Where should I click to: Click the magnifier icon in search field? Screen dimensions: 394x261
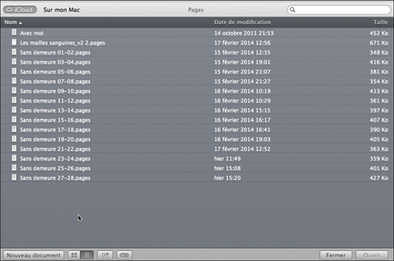[293, 10]
